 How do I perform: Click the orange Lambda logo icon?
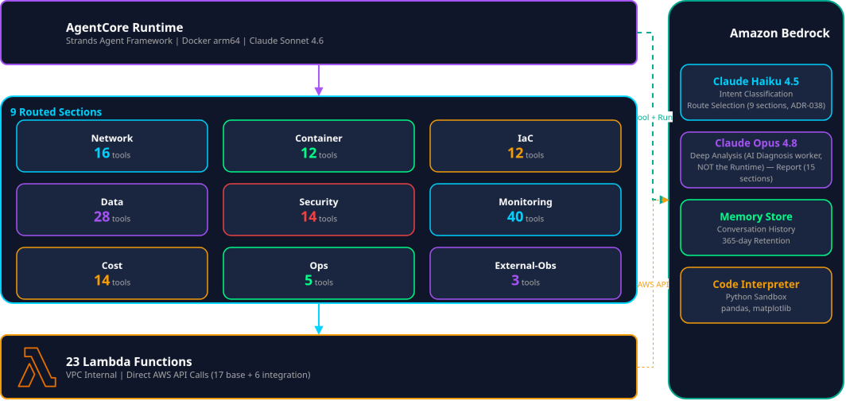tap(37, 367)
